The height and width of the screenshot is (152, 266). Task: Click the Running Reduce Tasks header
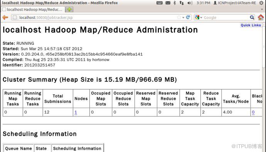[x=32, y=98]
